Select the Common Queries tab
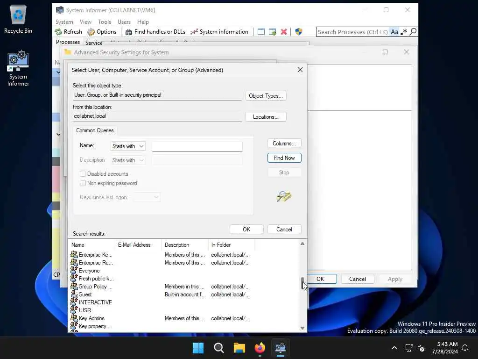The image size is (478, 359). coord(95,130)
